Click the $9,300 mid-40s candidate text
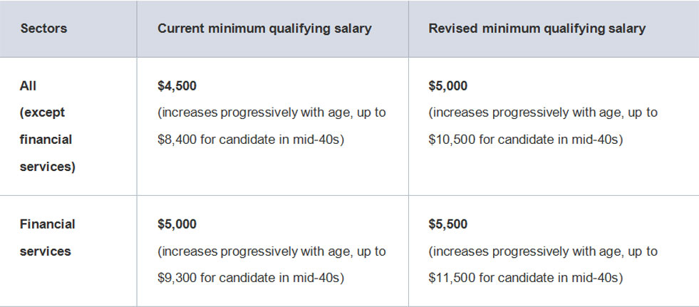The height and width of the screenshot is (307, 699). (x=251, y=278)
